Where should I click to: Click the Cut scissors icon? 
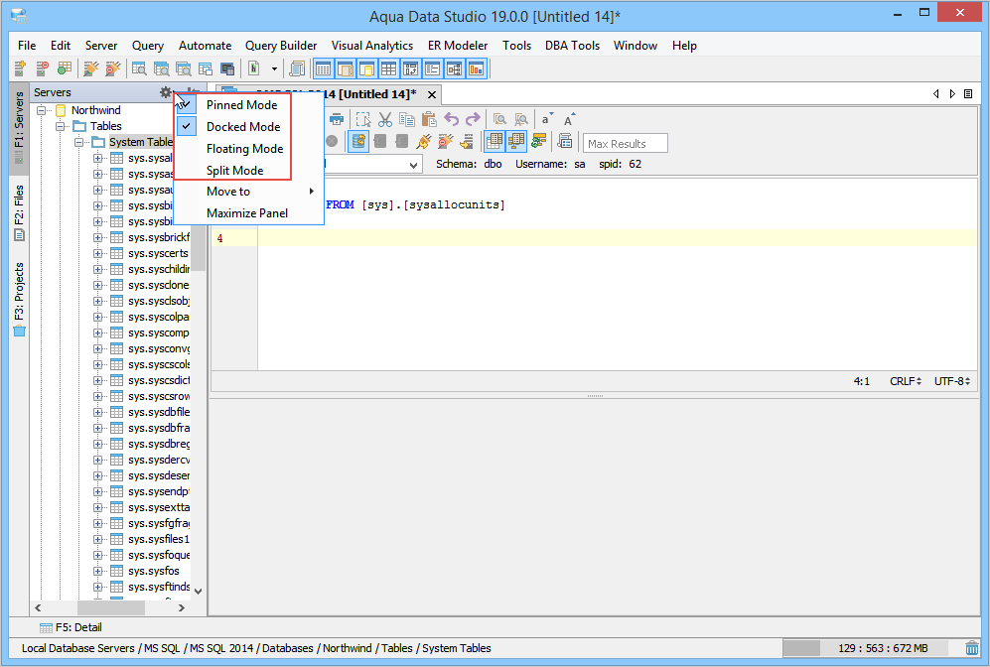point(385,119)
